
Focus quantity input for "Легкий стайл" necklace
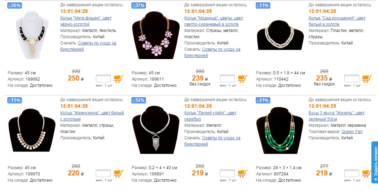pyautogui.click(x=227, y=173)
